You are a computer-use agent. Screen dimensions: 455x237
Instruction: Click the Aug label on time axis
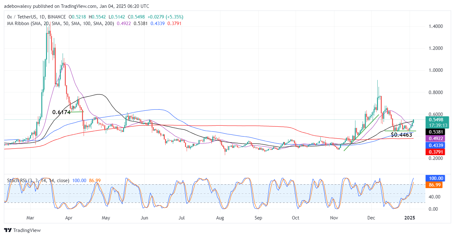pos(220,218)
